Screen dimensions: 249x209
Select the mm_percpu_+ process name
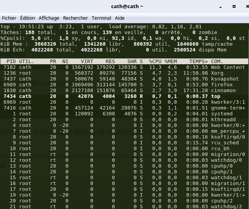(x=228, y=131)
